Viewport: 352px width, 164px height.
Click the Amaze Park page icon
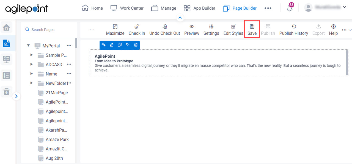(x=41, y=140)
